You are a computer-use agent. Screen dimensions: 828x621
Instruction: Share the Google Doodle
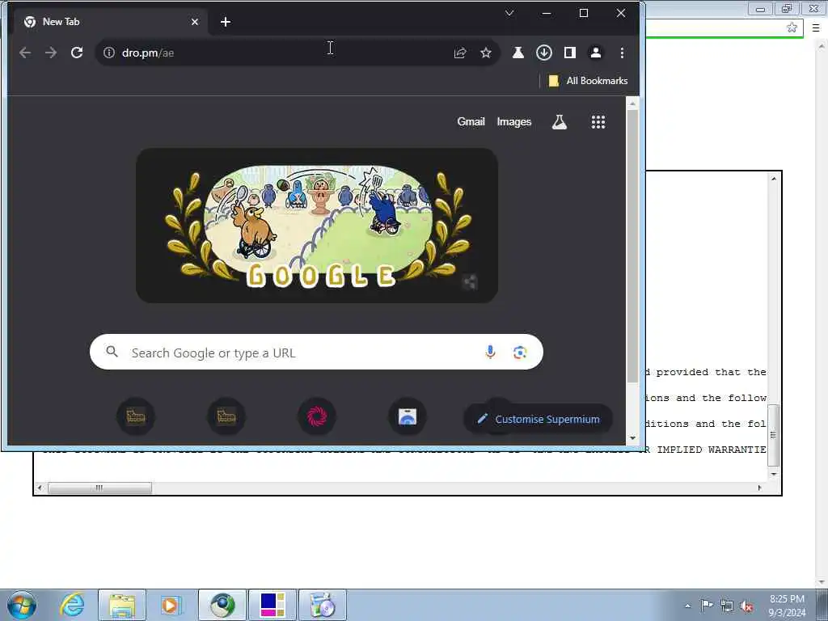[470, 282]
